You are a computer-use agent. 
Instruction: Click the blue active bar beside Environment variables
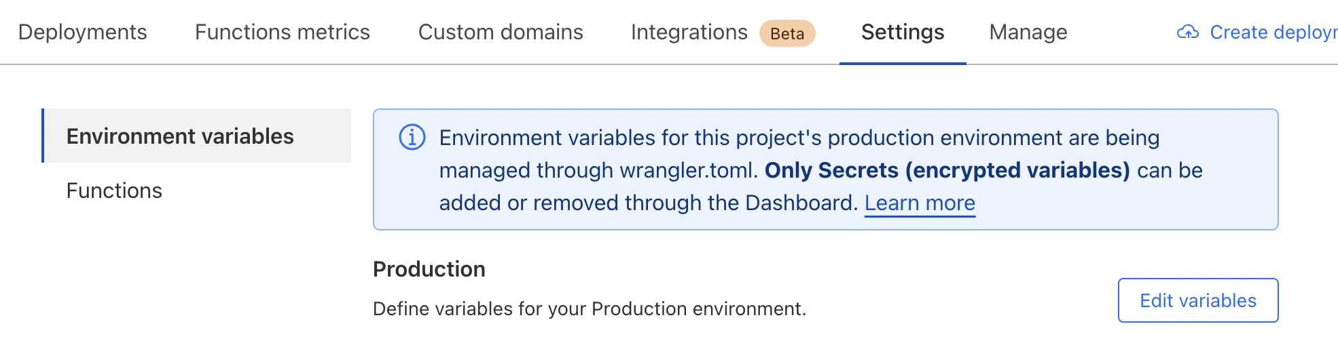(43, 136)
